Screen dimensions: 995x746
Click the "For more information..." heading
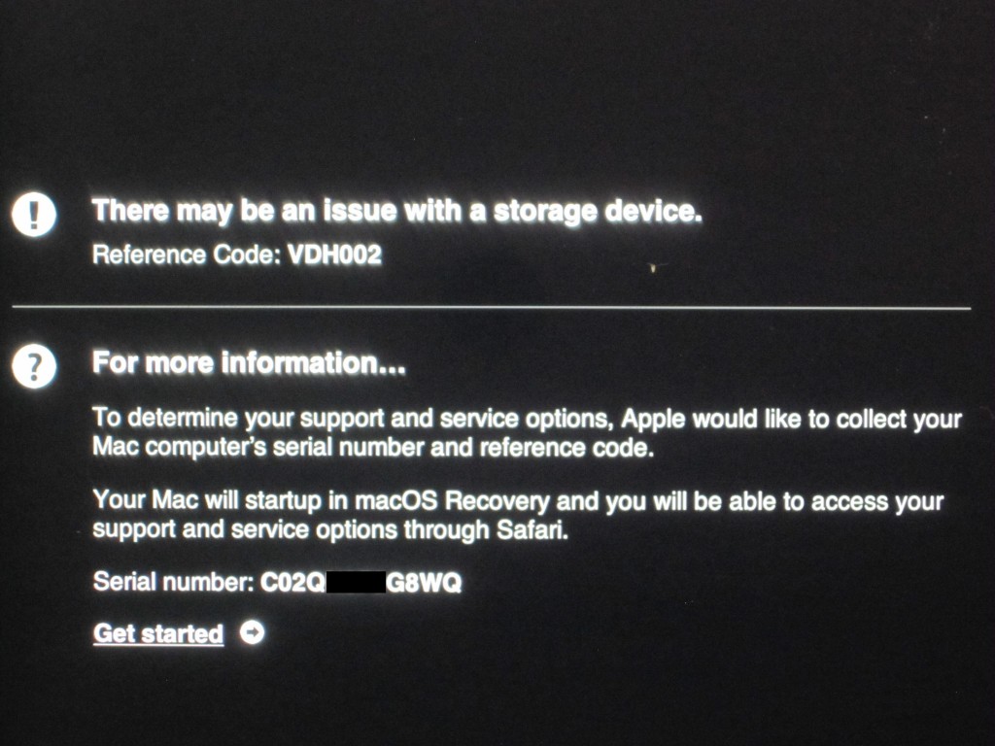click(249, 363)
